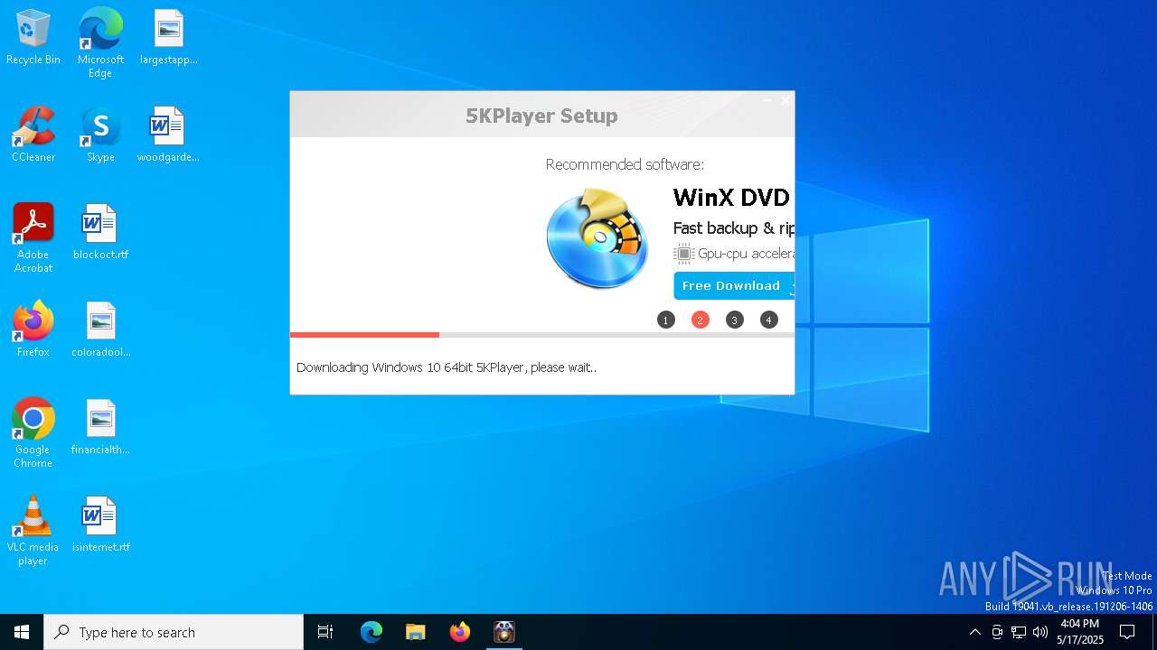Click the Gpu-cpu acceleration chip icon
Image resolution: width=1157 pixels, height=650 pixels.
click(x=683, y=254)
